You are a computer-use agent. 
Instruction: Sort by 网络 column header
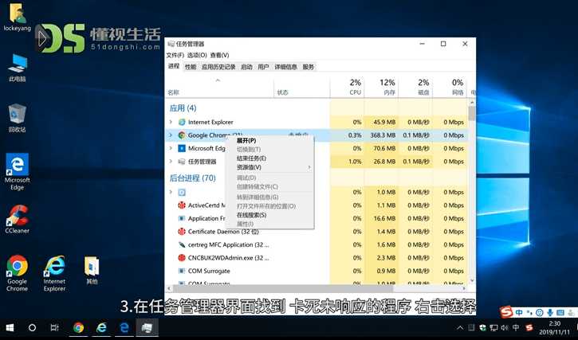coord(450,87)
